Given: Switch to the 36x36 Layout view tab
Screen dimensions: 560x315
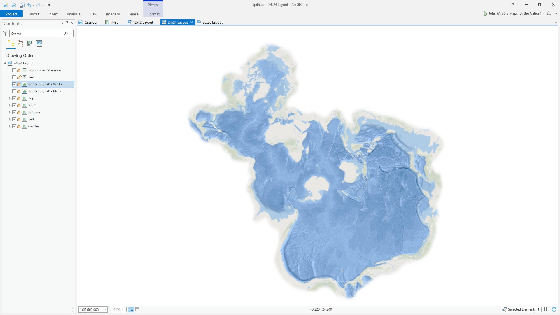Looking at the screenshot, I should pyautogui.click(x=212, y=22).
